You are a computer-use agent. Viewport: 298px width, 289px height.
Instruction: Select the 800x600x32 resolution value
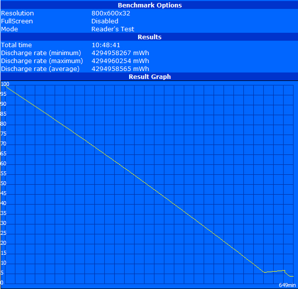pos(111,13)
